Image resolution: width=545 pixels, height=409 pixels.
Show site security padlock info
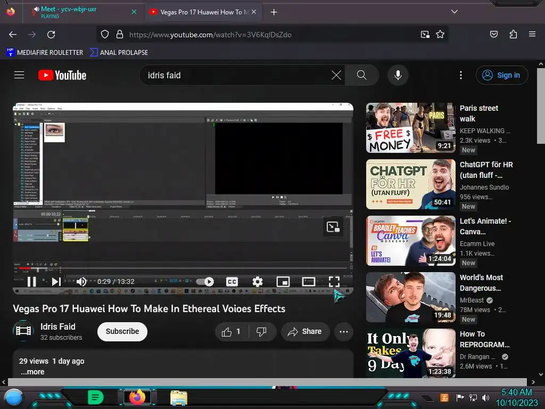click(x=120, y=35)
